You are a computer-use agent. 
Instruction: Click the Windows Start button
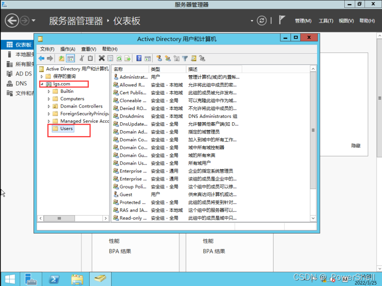click(x=10, y=279)
